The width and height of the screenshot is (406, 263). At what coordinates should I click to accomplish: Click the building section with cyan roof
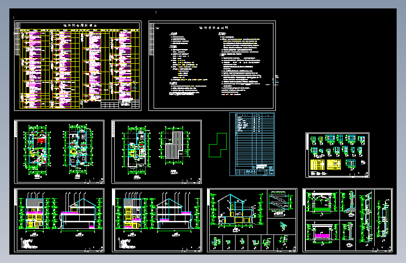(x=237, y=212)
